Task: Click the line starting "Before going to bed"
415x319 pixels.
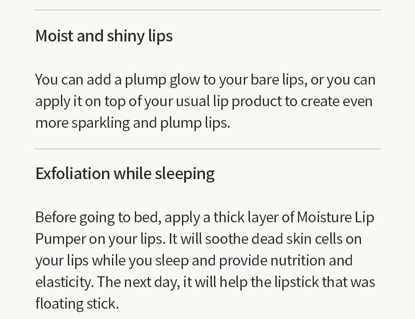Action: point(204,218)
